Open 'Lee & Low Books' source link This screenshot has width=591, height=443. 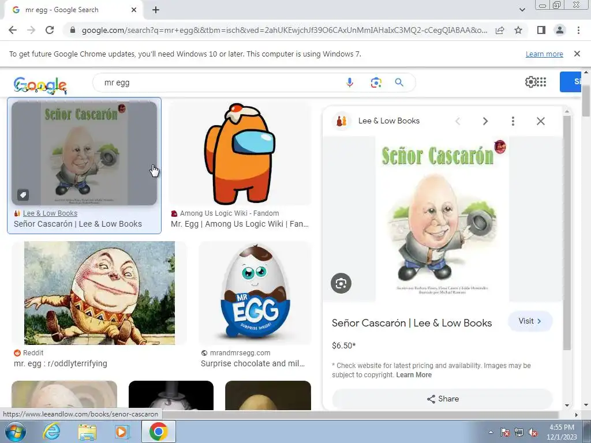[x=50, y=213]
